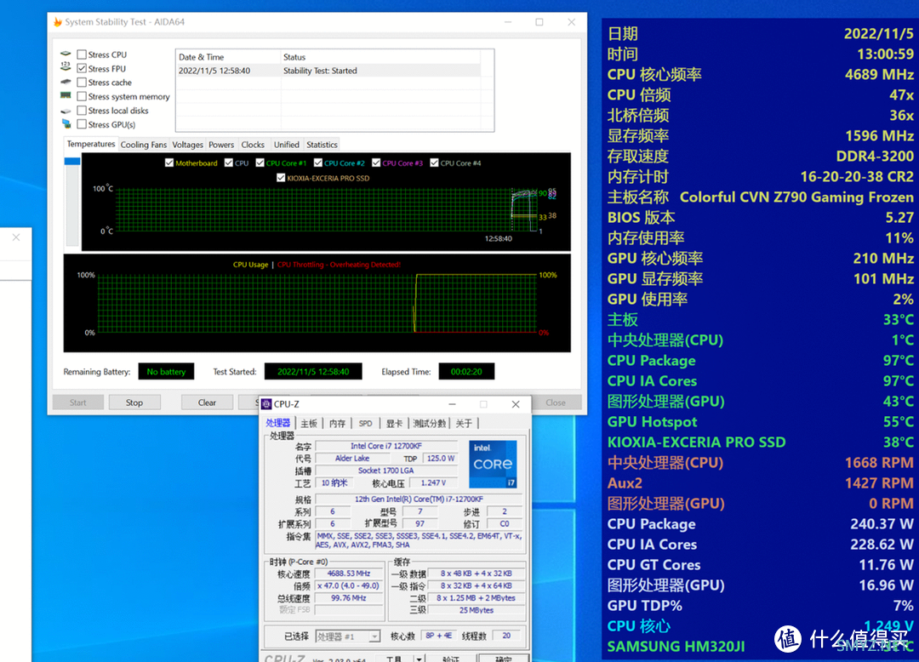The height and width of the screenshot is (662, 919).
Task: Click the Stability Test: Started log row
Action: (328, 71)
